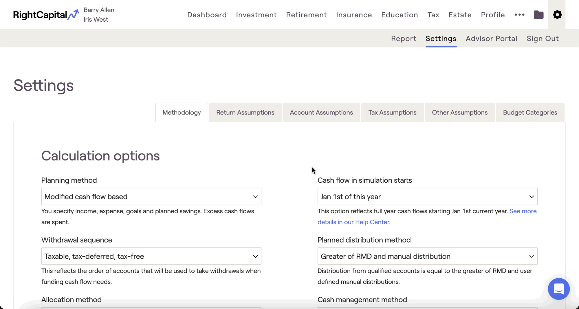Navigate to the Dashboard page
The height and width of the screenshot is (309, 579).
[x=207, y=15]
